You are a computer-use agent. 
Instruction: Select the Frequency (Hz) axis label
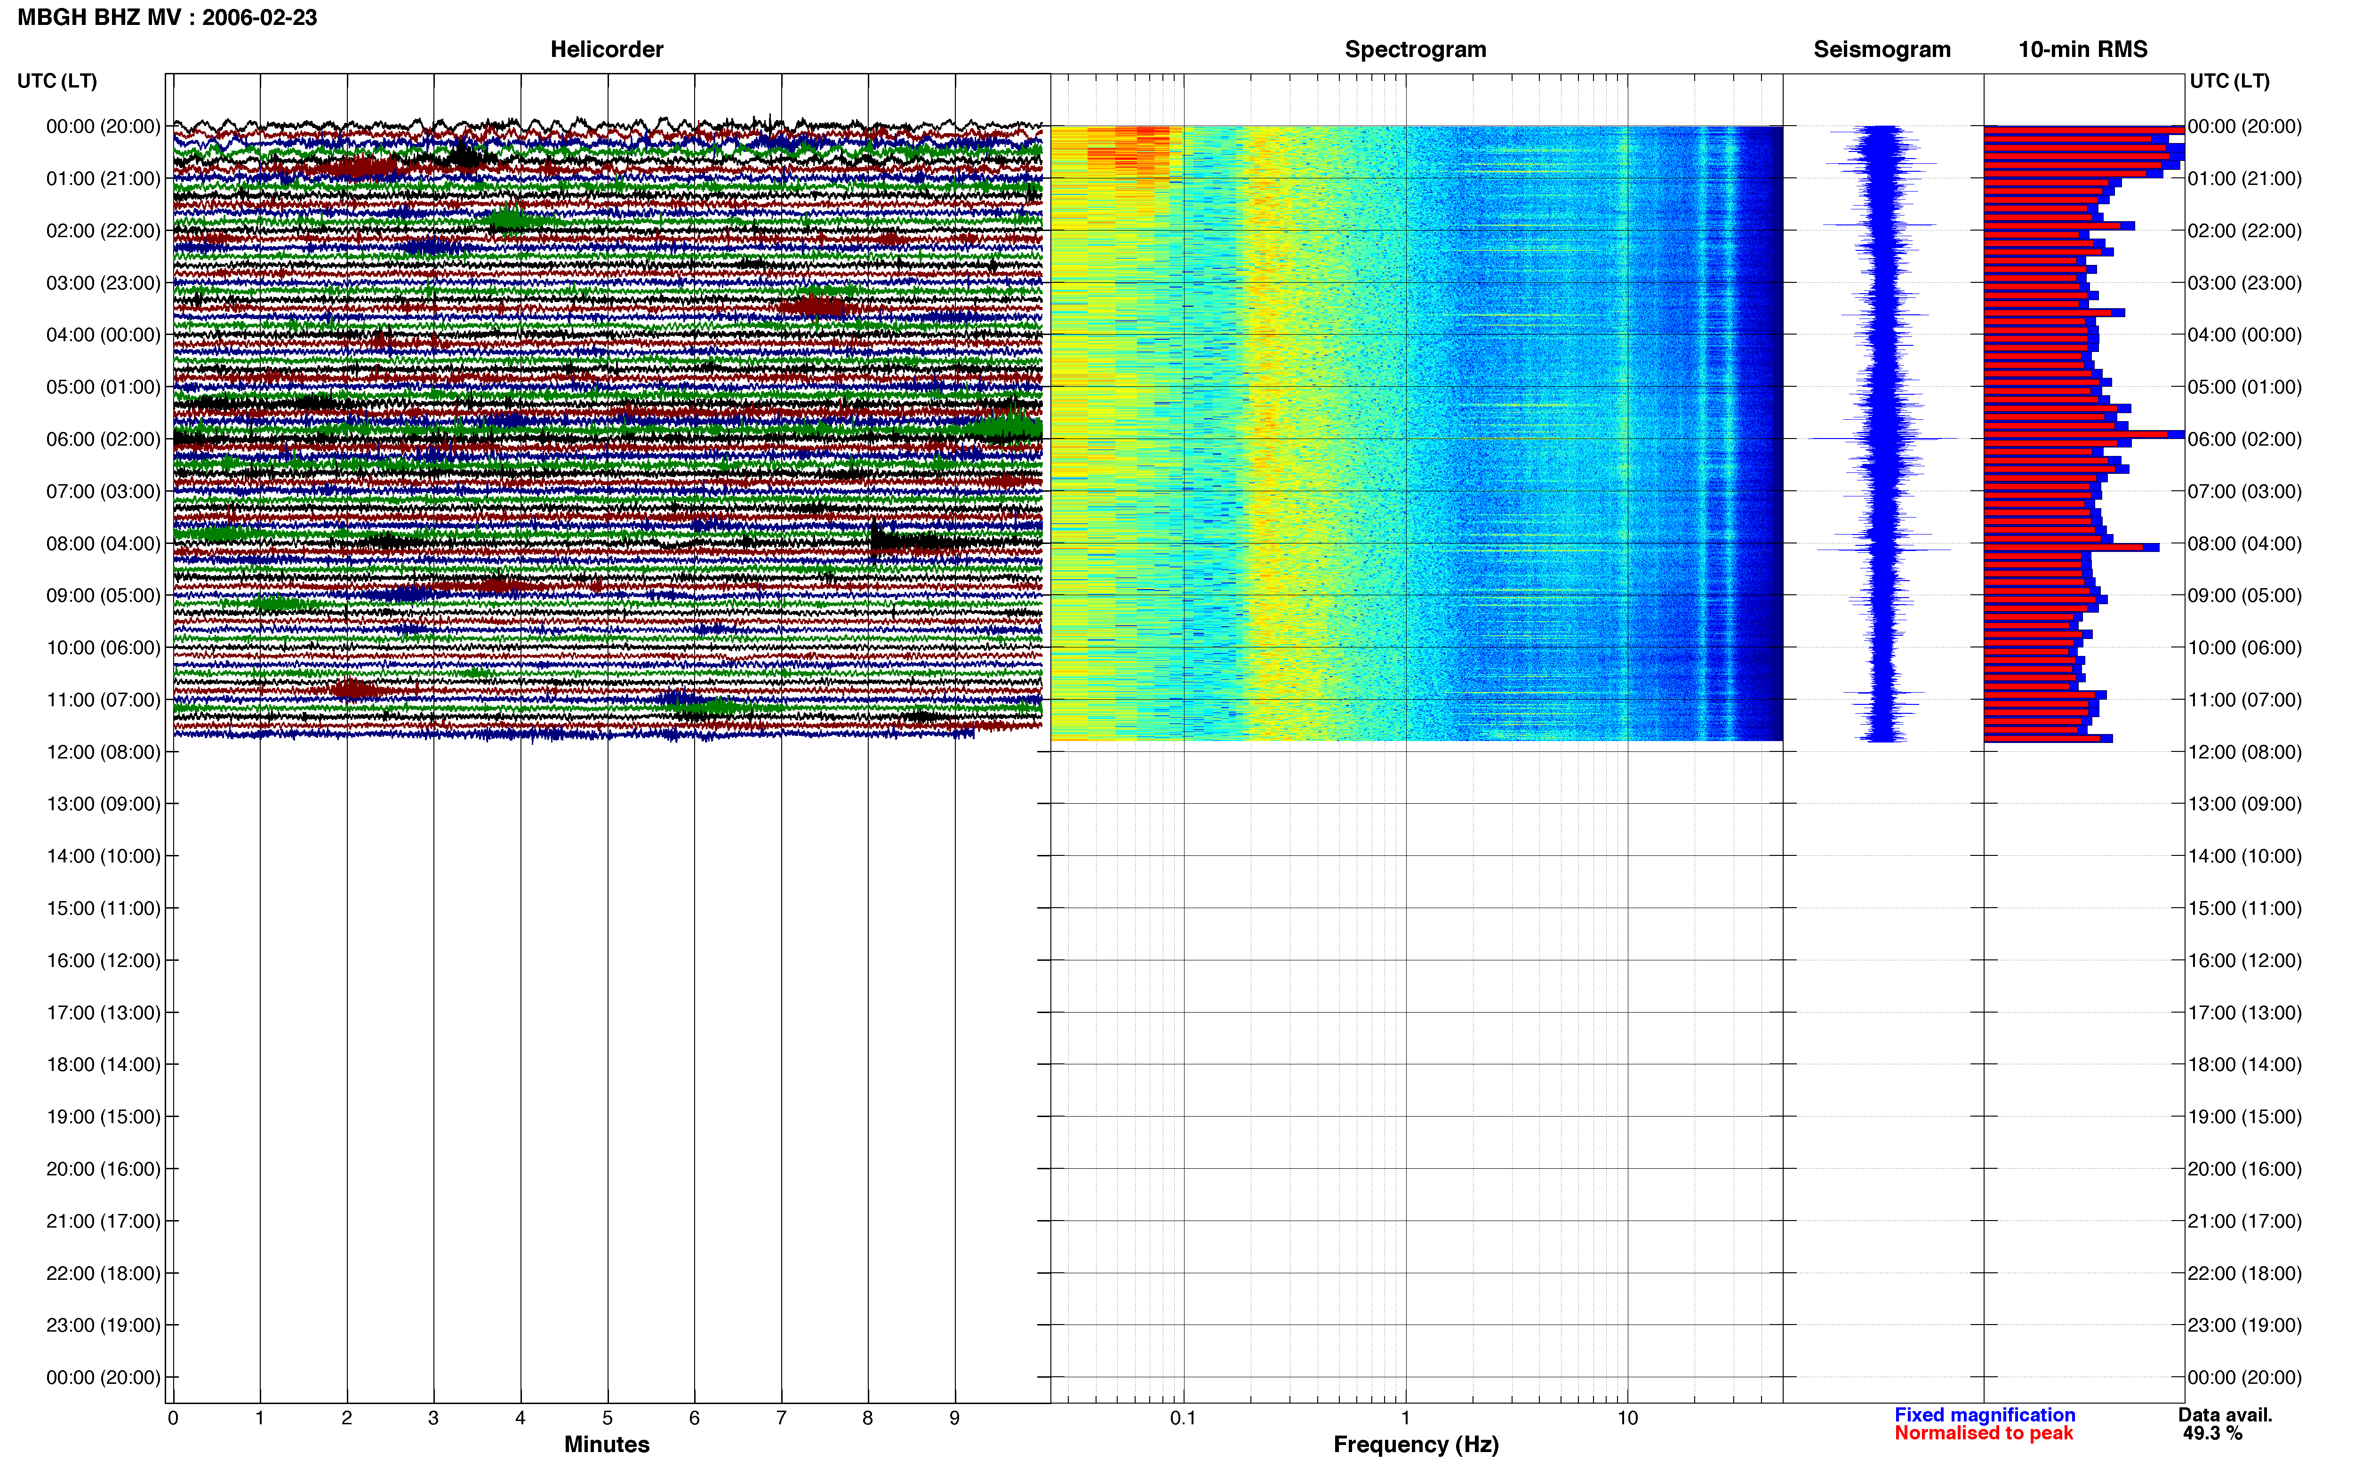[x=1416, y=1445]
